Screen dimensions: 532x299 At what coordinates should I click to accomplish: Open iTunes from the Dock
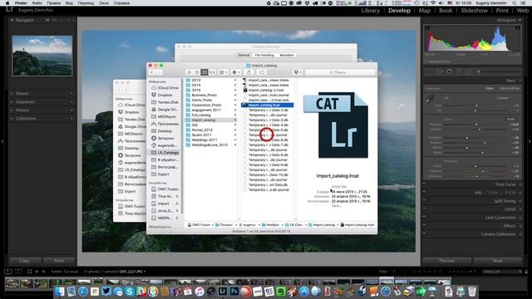tap(199, 292)
